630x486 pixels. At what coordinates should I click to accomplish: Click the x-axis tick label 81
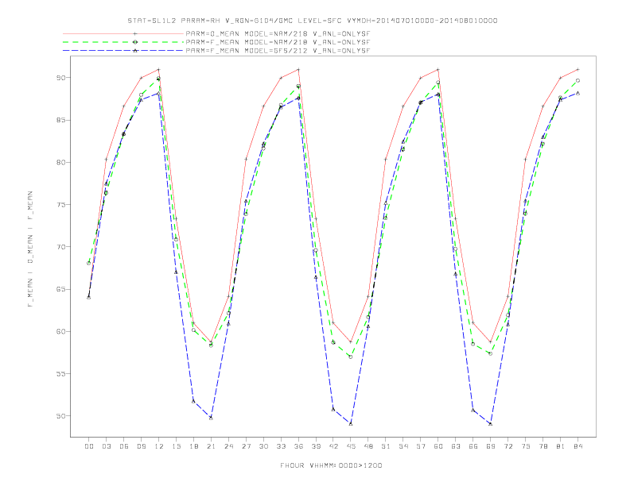point(561,446)
